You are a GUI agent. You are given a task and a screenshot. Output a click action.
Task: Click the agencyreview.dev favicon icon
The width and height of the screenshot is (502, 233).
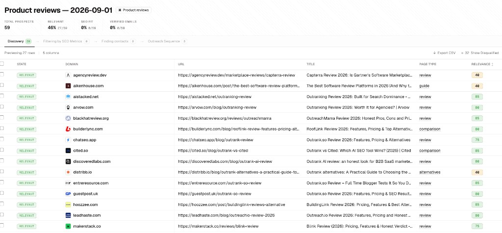pos(68,75)
